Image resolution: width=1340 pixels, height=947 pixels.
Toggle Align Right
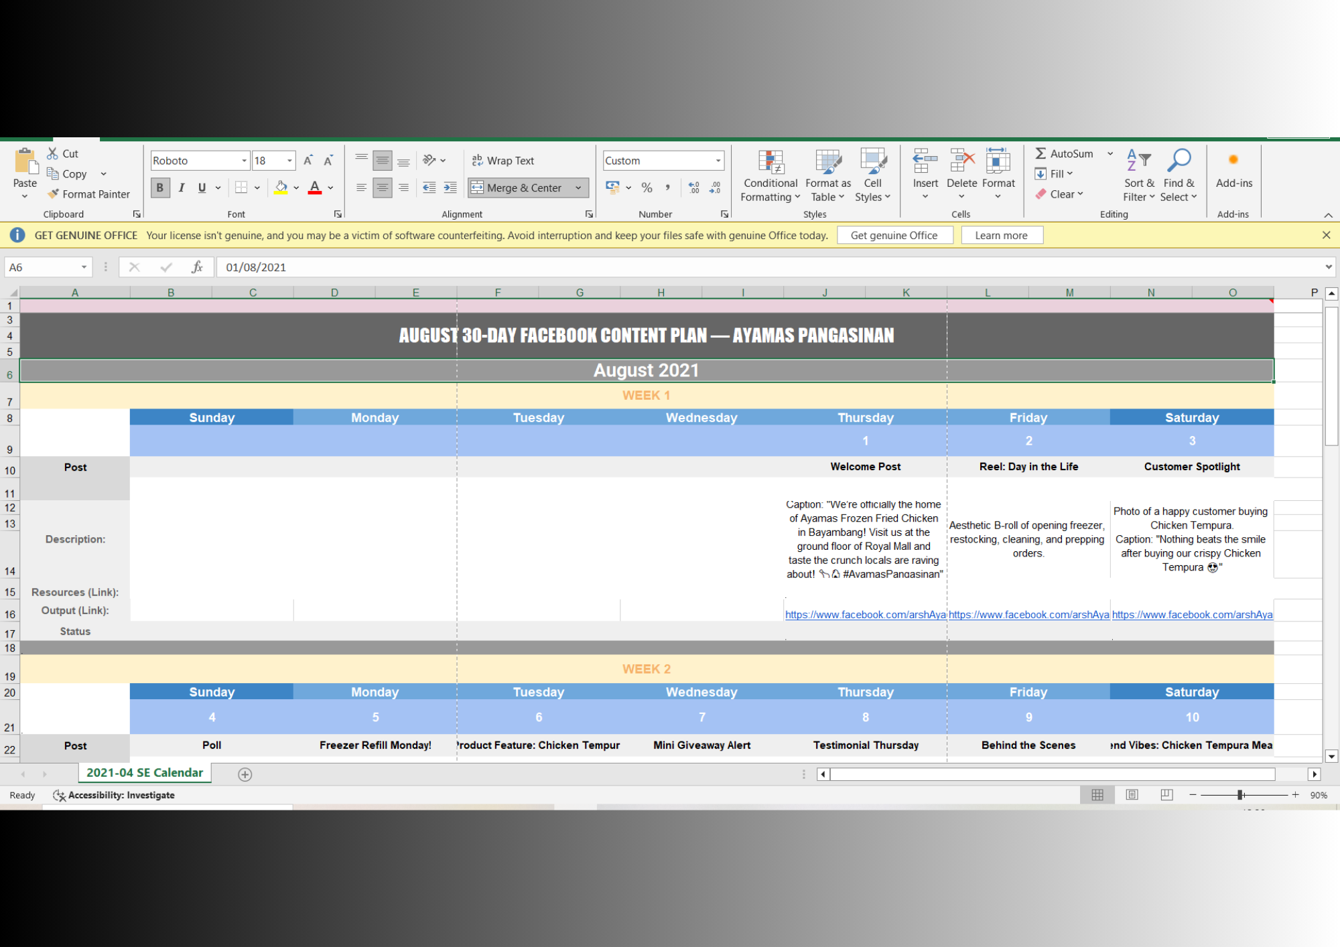click(x=403, y=188)
